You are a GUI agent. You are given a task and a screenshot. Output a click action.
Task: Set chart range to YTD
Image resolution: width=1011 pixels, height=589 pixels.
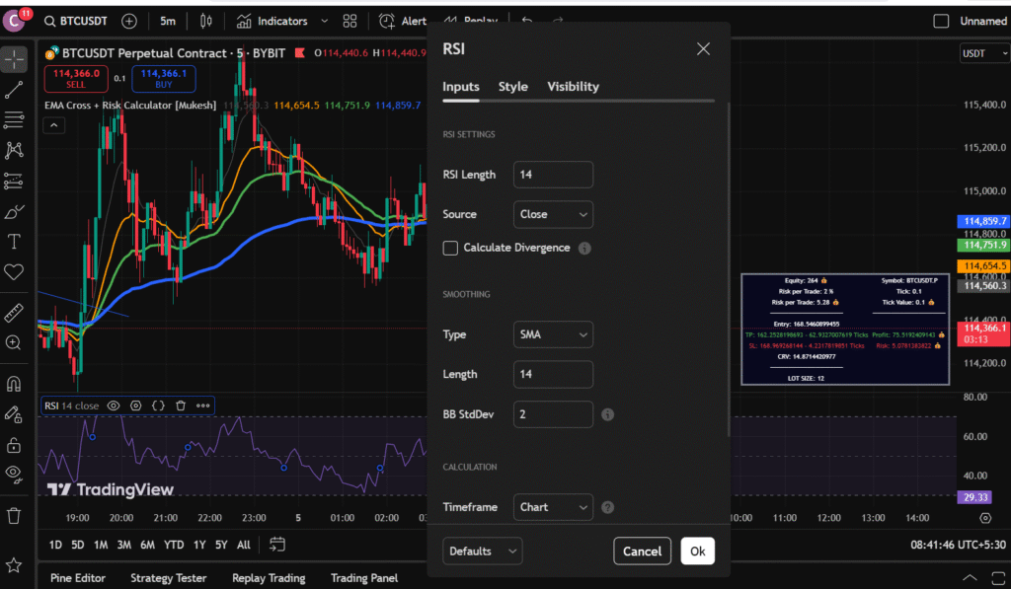point(174,546)
